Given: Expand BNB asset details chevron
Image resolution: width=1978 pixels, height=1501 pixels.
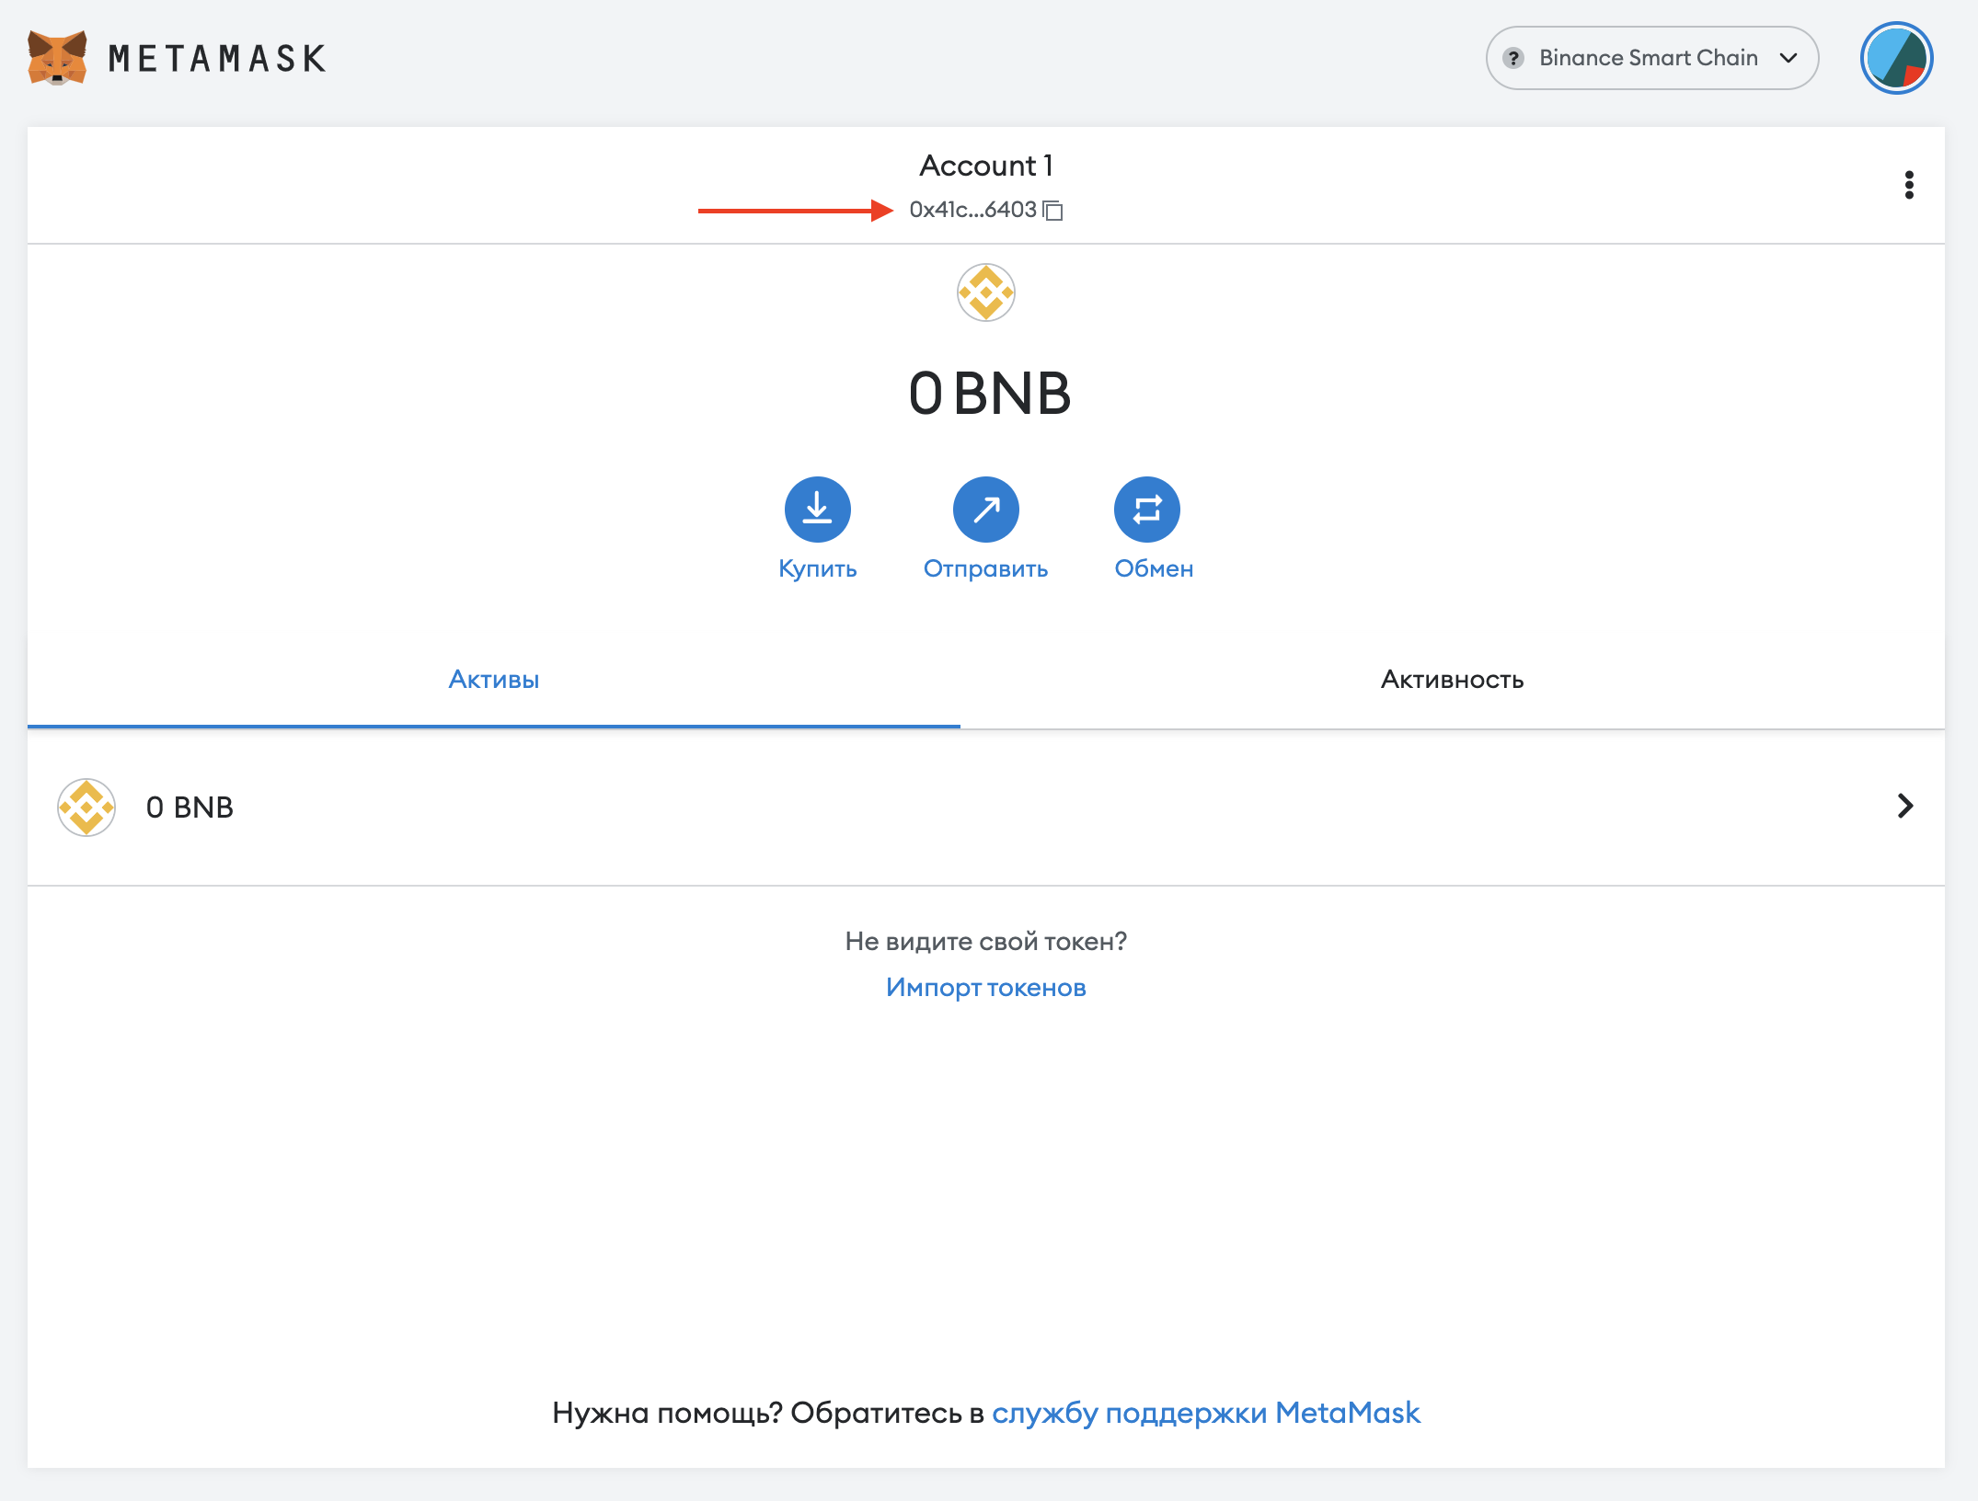Looking at the screenshot, I should click(1905, 806).
